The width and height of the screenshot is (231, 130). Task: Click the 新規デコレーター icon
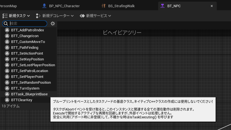point(38,16)
